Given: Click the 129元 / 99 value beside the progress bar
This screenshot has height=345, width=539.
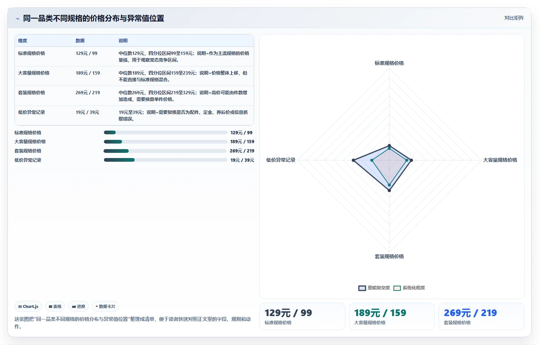Looking at the screenshot, I should tap(241, 132).
